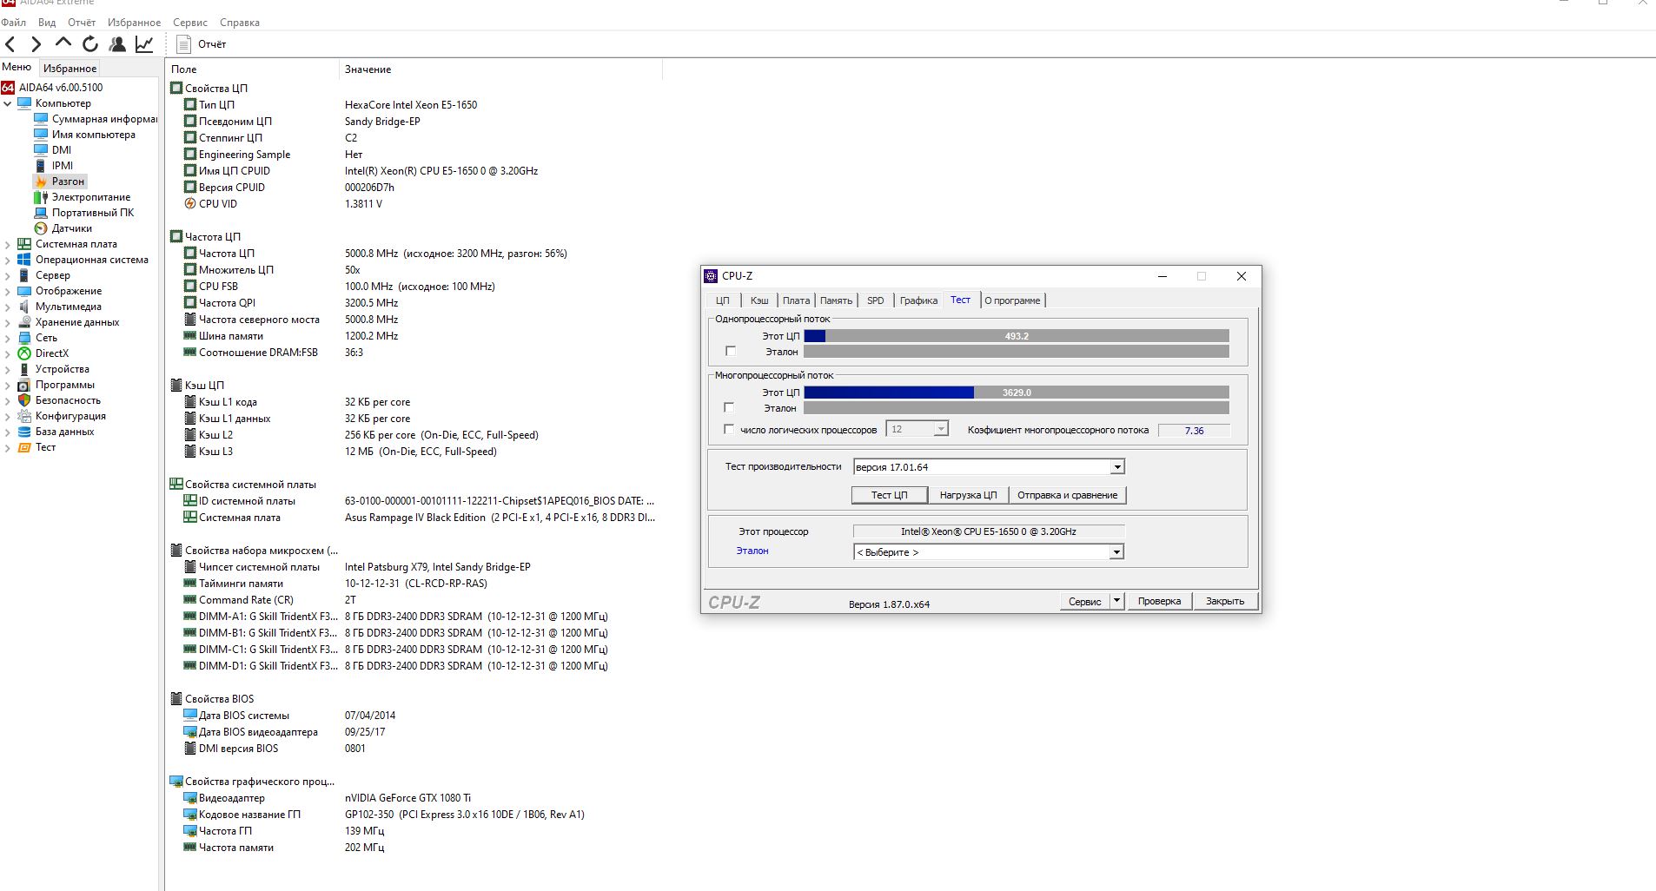Click the Отчёт report toolbar button
Viewport: 1656px width, 891px height.
(202, 44)
